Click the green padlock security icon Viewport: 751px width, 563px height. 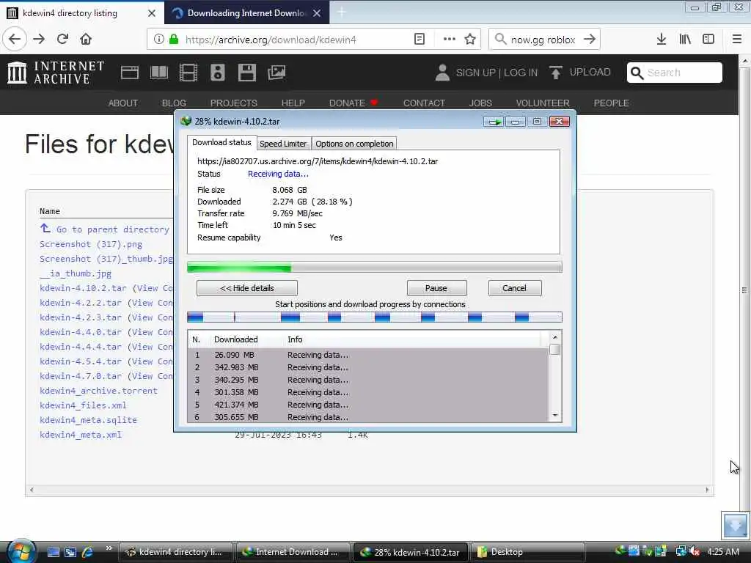click(x=174, y=40)
